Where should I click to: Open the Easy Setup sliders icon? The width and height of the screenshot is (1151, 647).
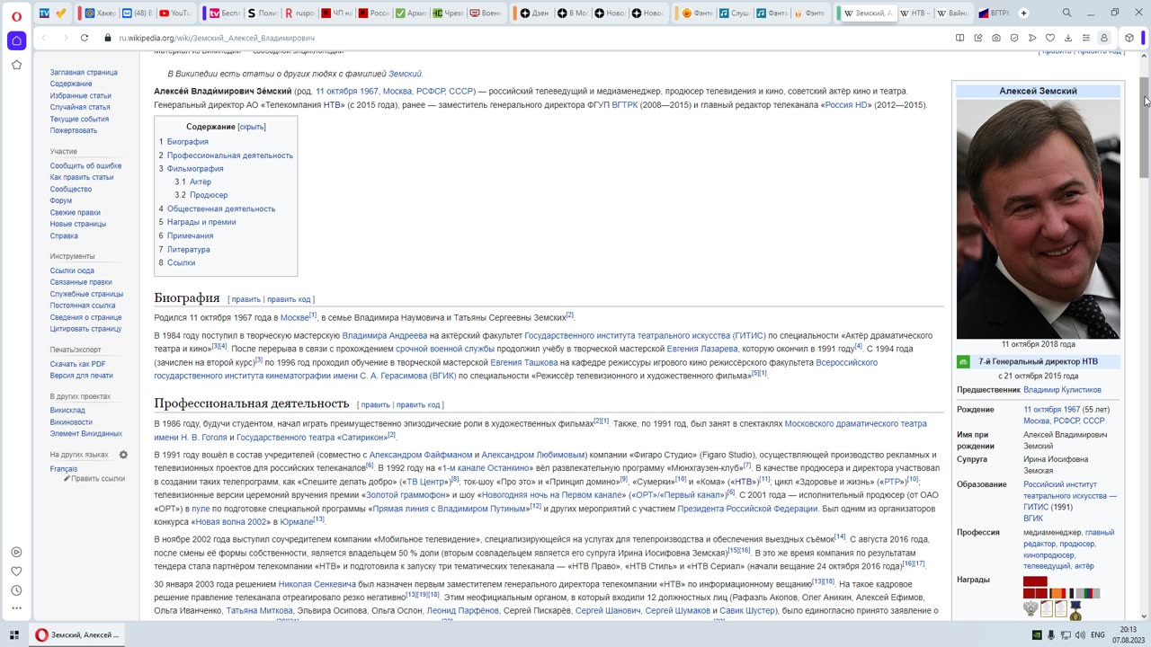(1086, 38)
